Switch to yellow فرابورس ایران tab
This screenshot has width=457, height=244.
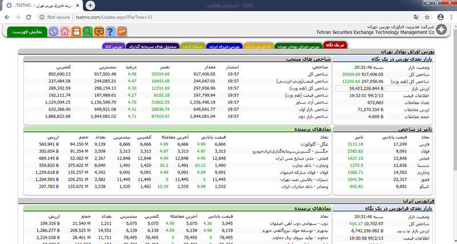(x=258, y=46)
